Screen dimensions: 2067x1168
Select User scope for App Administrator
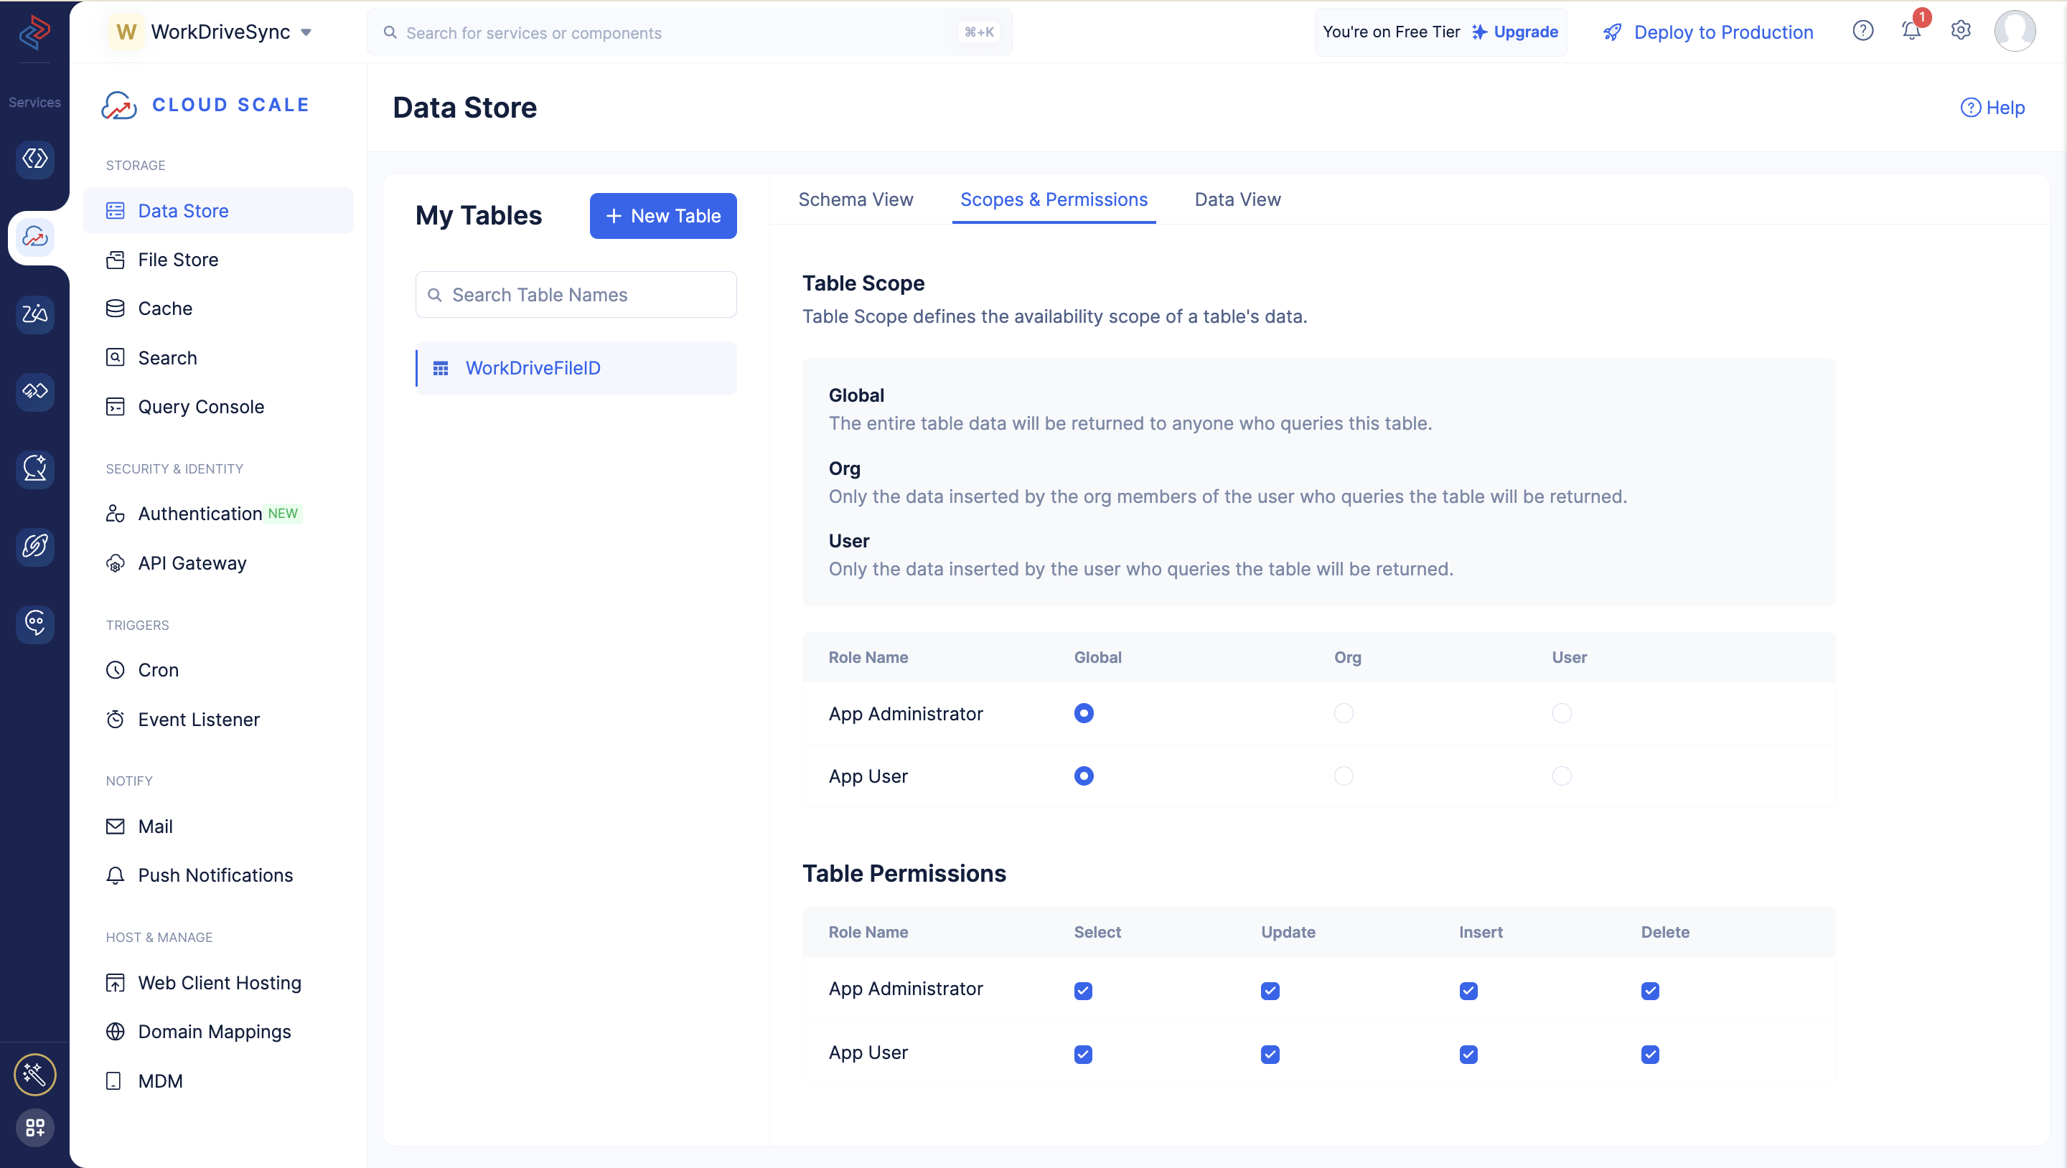point(1562,713)
